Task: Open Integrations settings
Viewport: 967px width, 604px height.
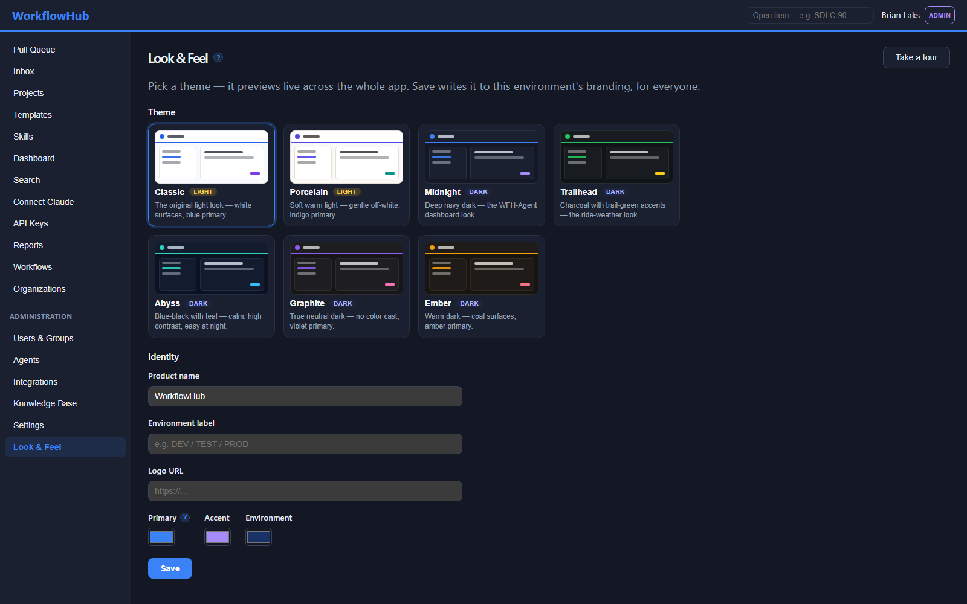Action: point(65,382)
